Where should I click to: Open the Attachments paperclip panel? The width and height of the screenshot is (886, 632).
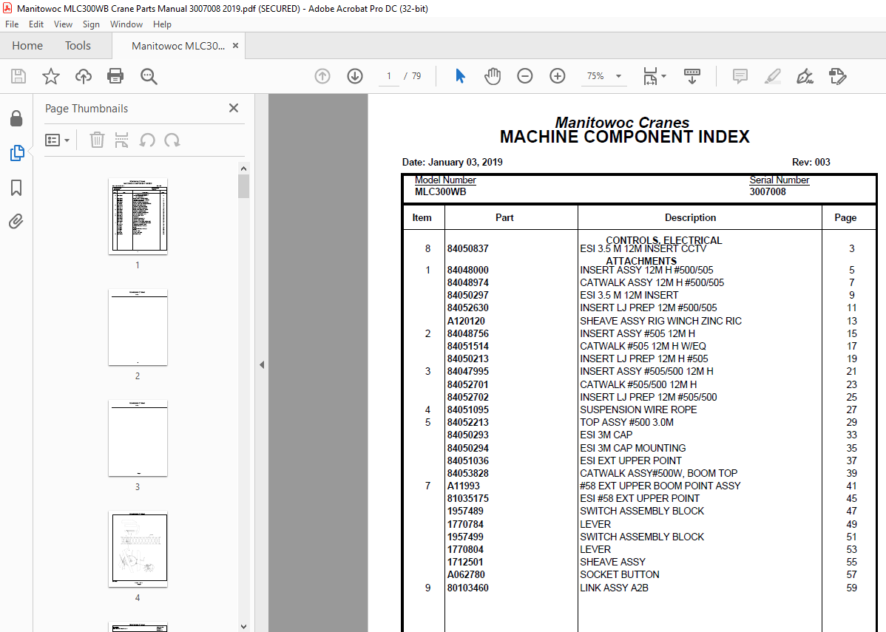(x=16, y=222)
